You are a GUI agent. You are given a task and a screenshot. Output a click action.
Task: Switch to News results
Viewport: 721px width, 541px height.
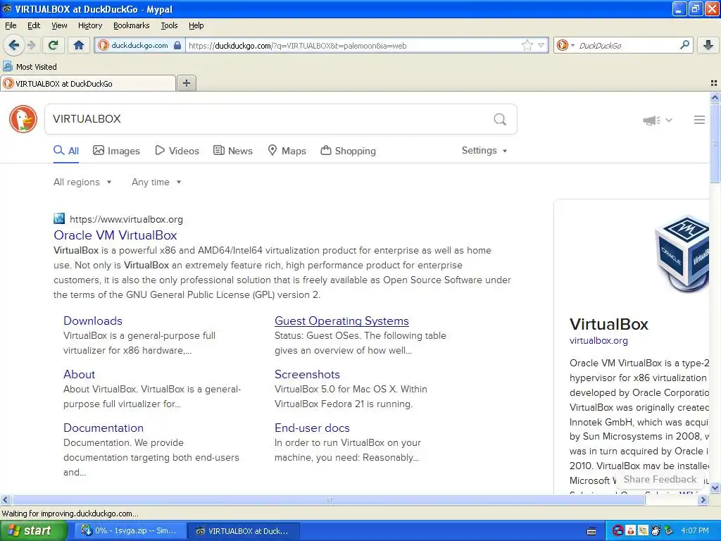[232, 151]
